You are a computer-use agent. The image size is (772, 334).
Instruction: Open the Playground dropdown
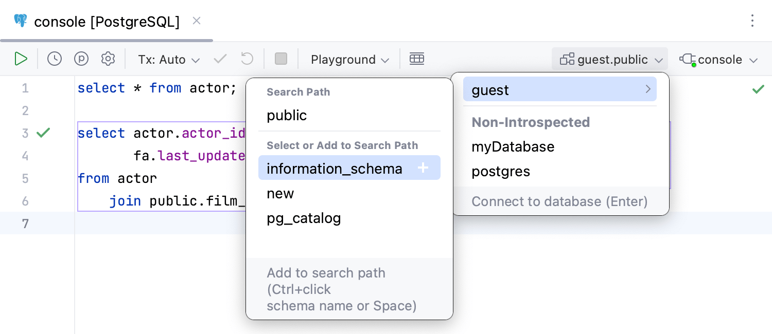(349, 59)
